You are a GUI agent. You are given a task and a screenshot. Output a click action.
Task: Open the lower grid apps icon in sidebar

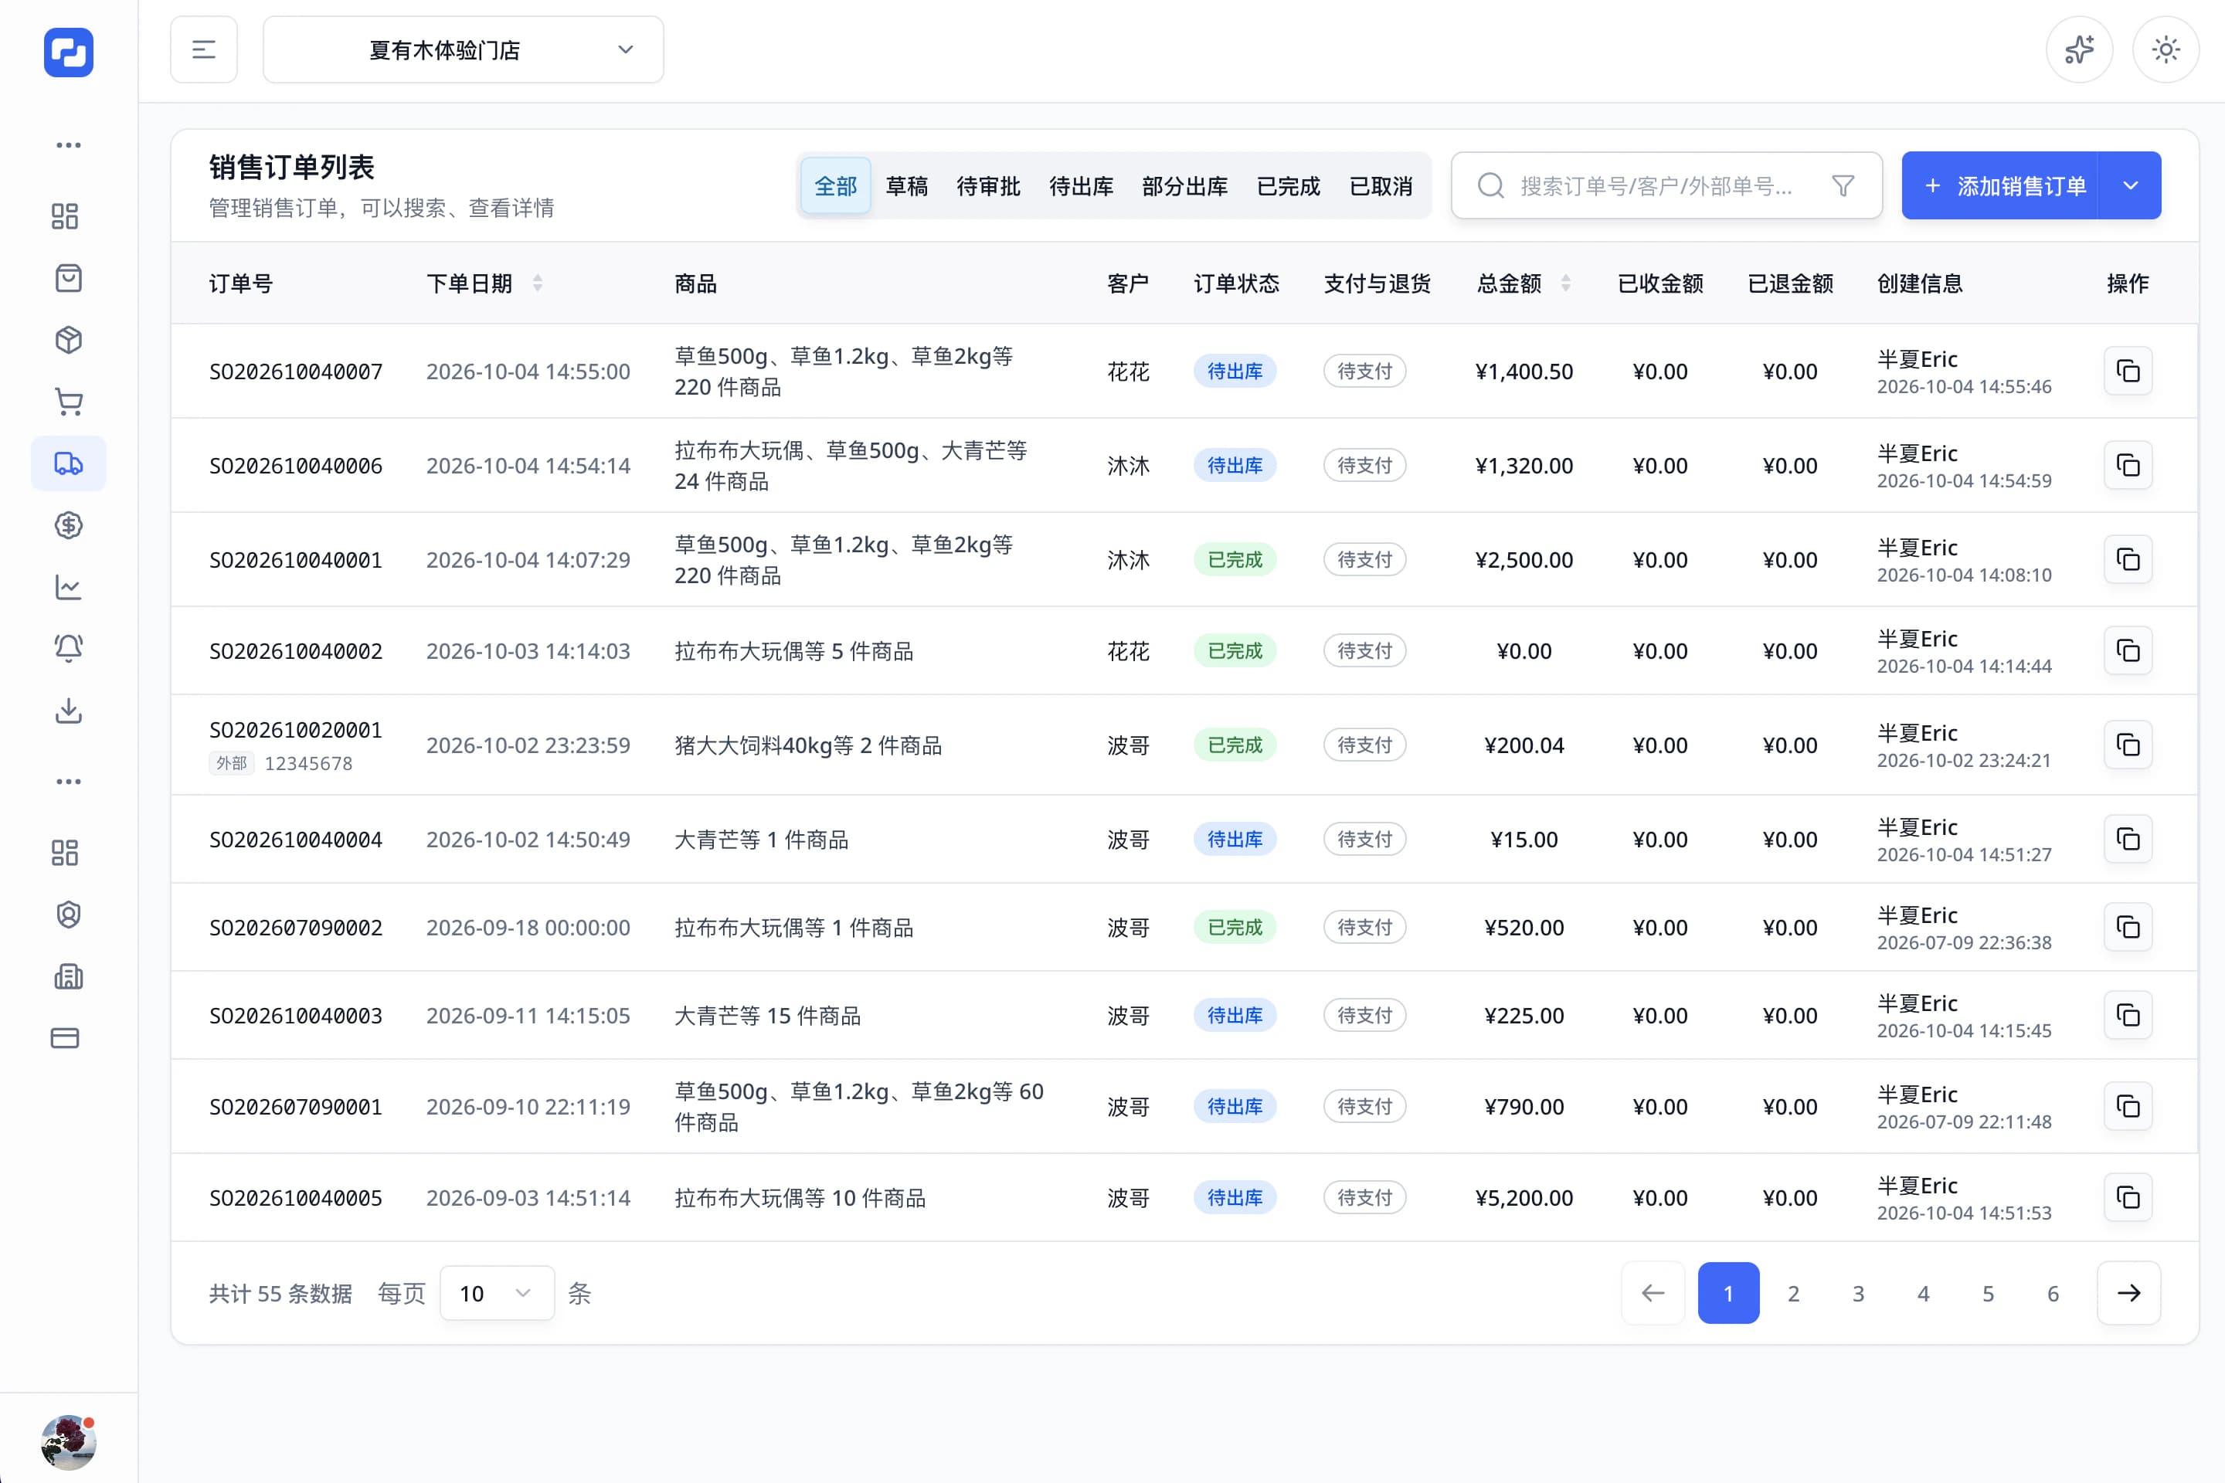[64, 853]
